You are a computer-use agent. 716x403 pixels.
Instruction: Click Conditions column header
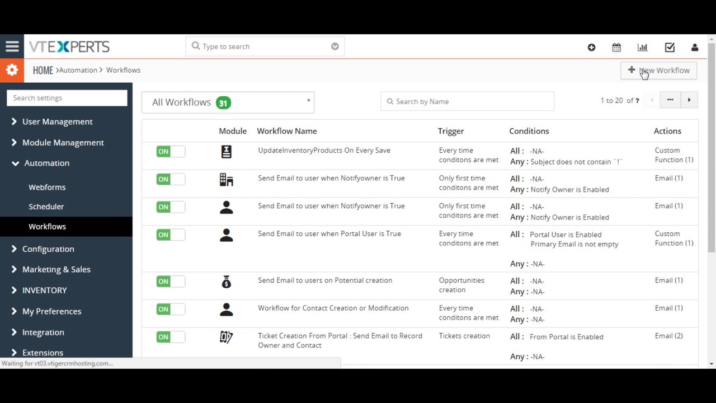tap(529, 131)
